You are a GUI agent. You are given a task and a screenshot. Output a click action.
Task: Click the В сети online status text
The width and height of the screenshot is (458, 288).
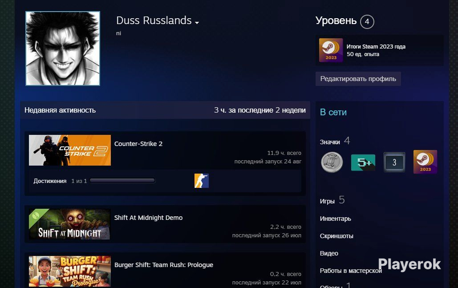pyautogui.click(x=333, y=112)
